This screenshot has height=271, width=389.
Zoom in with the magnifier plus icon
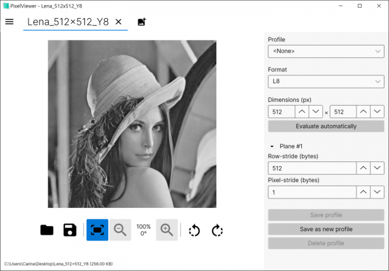[166, 230]
